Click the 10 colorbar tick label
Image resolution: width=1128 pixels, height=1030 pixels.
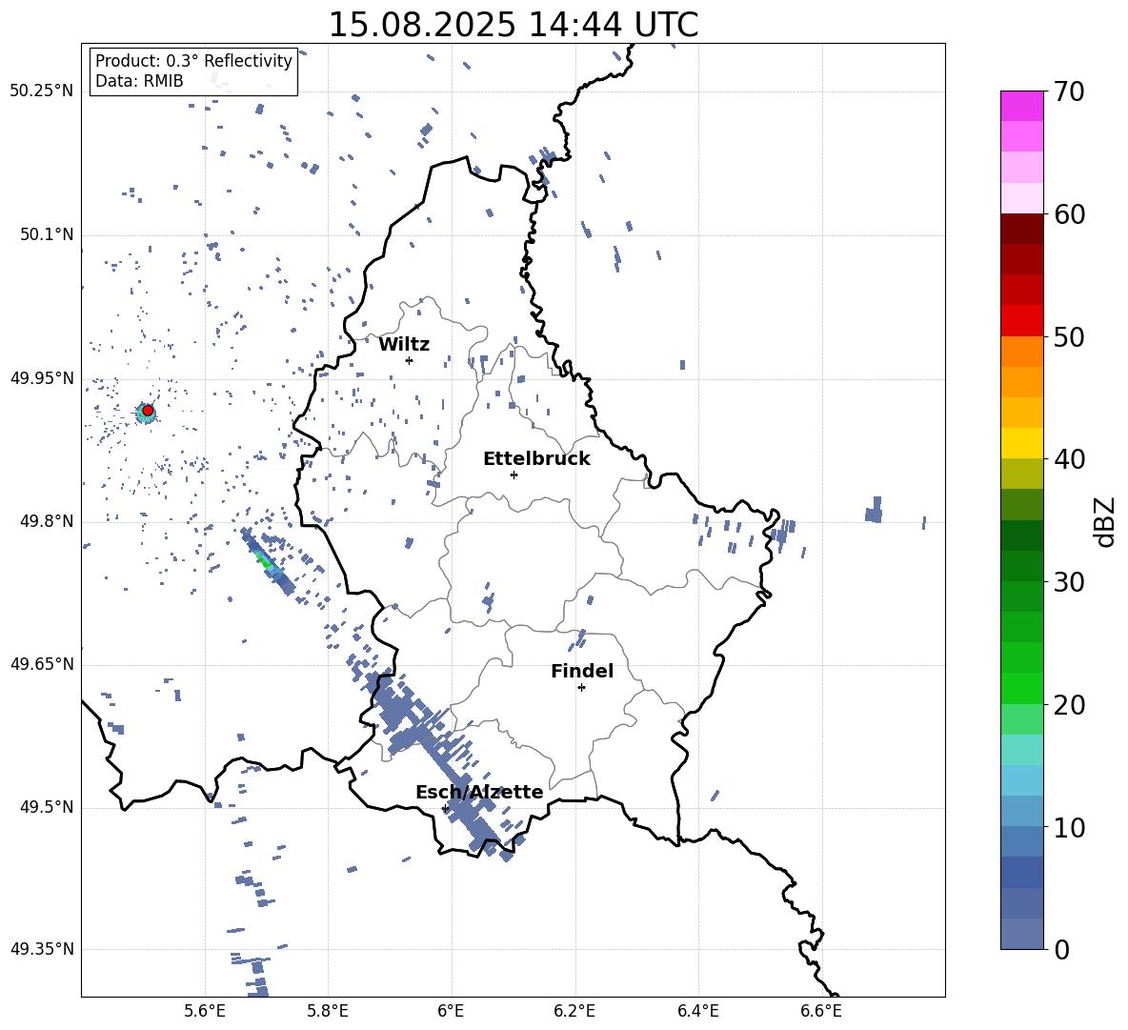(x=1070, y=827)
